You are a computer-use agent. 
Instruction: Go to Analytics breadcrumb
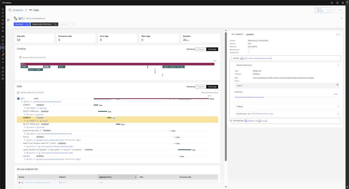(18, 10)
